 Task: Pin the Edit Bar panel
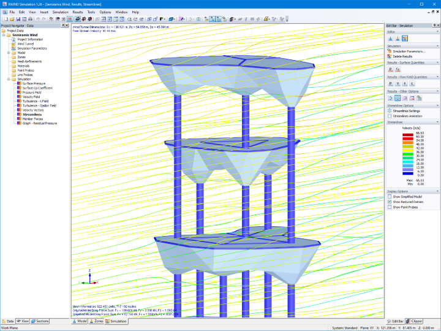pyautogui.click(x=434, y=25)
